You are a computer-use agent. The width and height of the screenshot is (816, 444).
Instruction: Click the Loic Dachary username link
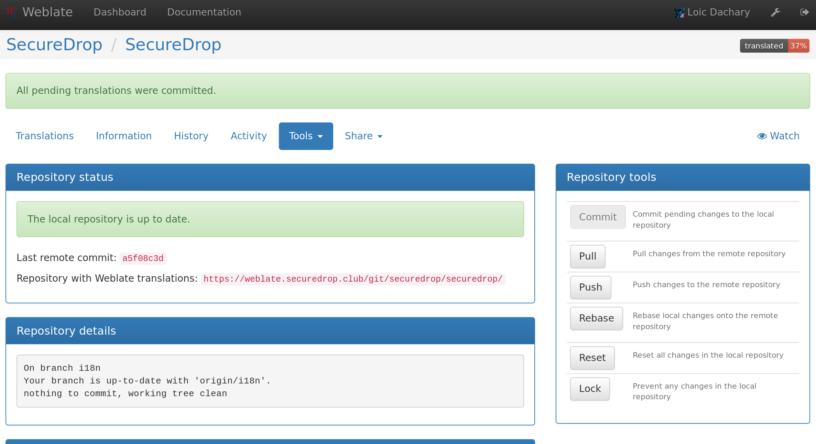719,12
